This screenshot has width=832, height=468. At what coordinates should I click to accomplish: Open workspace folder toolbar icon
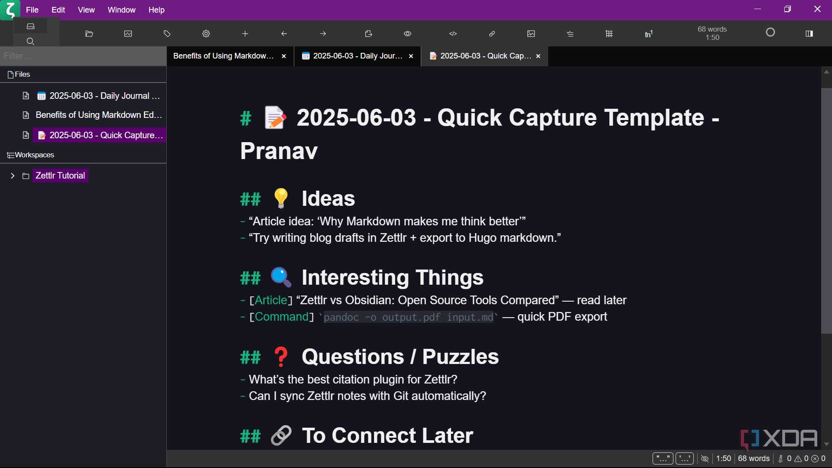(x=89, y=34)
